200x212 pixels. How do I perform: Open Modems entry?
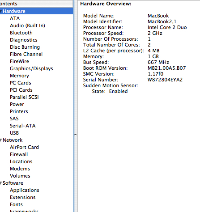(x=20, y=169)
